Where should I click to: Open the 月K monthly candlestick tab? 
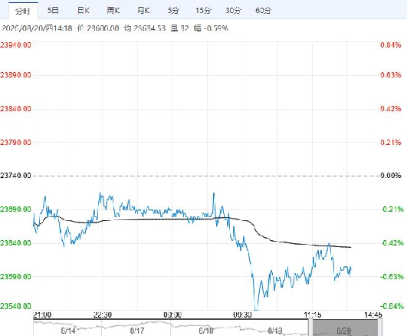143,11
